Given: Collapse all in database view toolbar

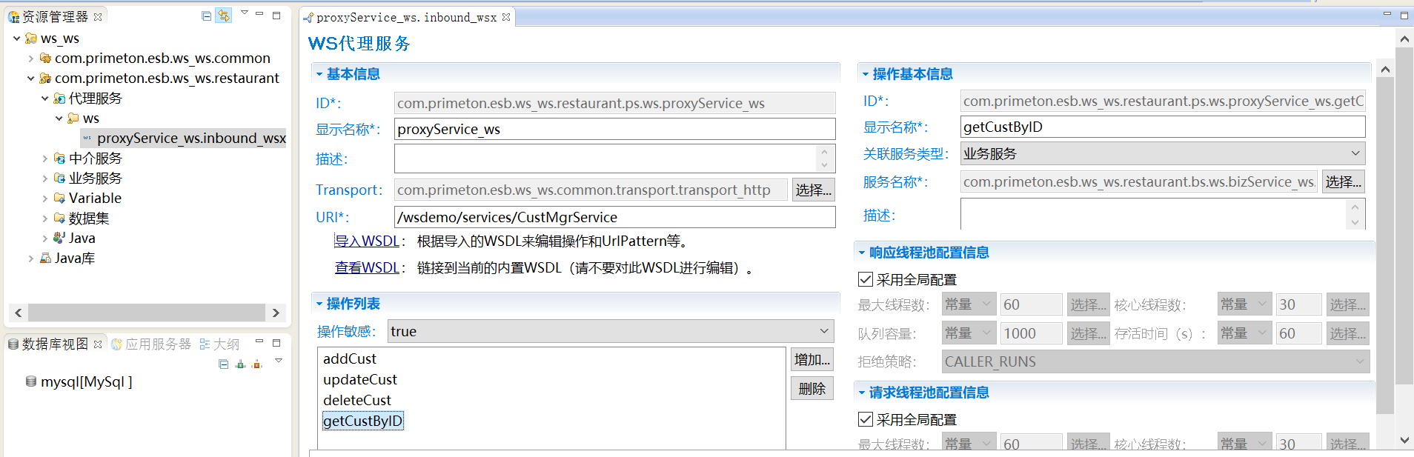Looking at the screenshot, I should click(x=223, y=364).
